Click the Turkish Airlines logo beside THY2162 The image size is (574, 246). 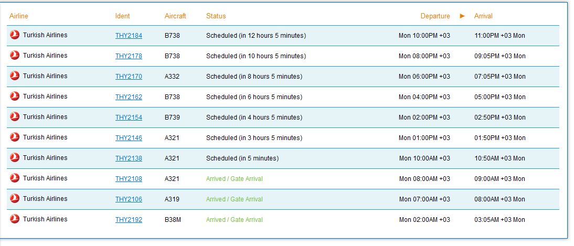click(15, 97)
